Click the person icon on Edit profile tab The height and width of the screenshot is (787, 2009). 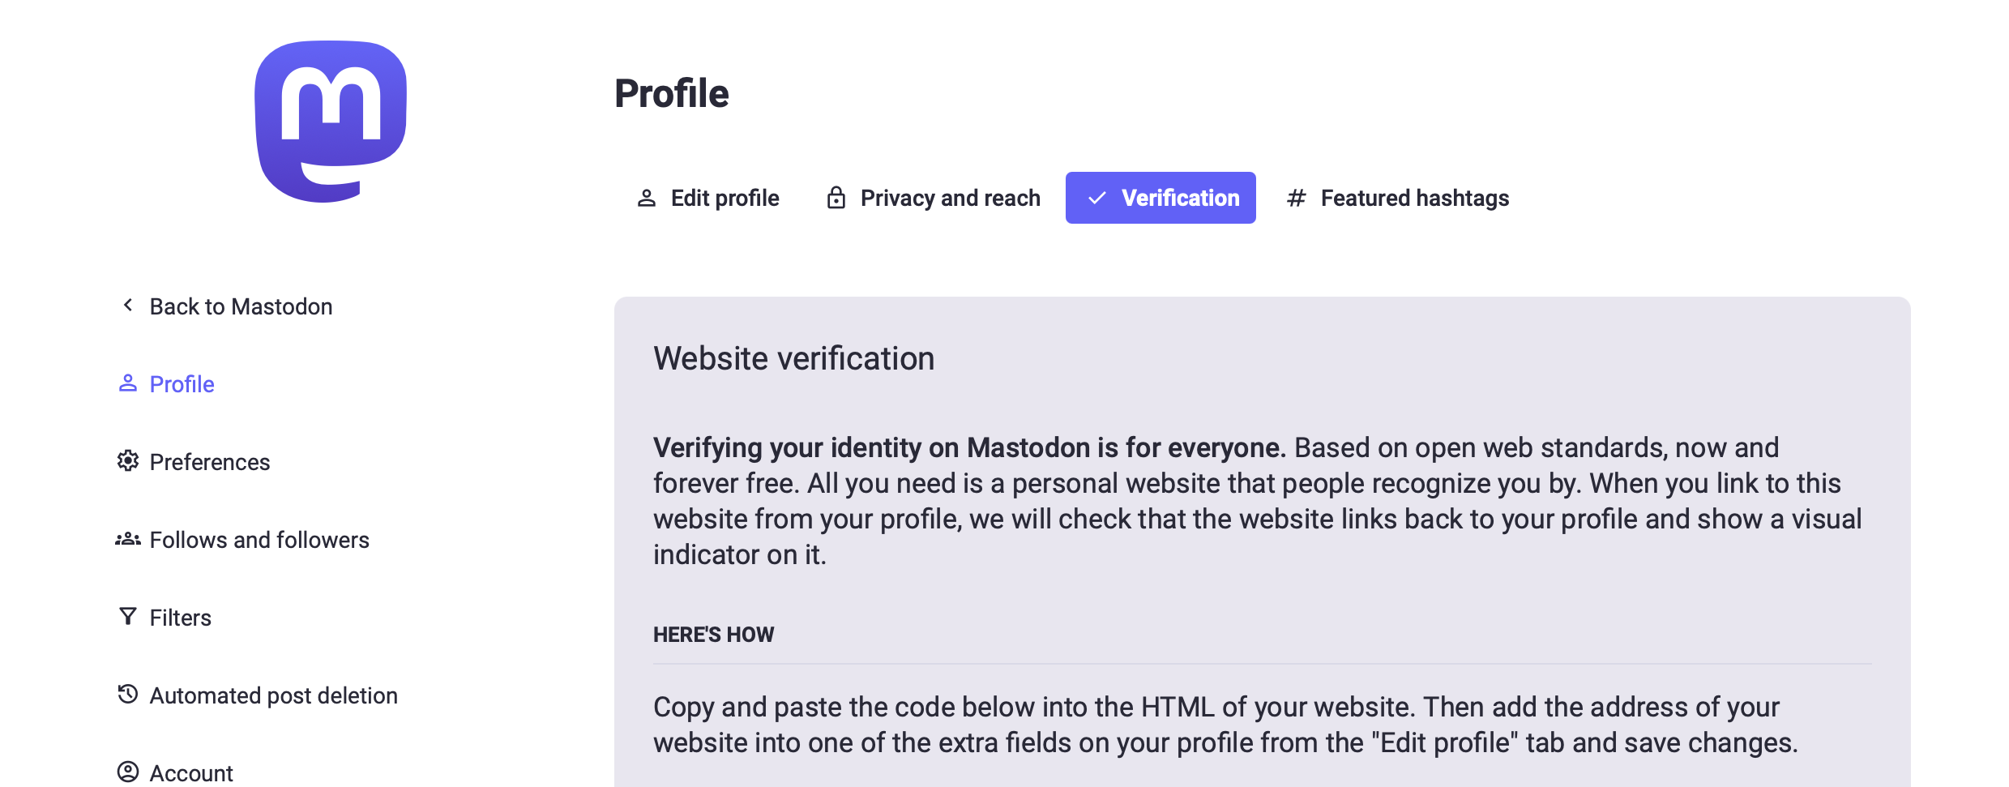click(x=646, y=198)
